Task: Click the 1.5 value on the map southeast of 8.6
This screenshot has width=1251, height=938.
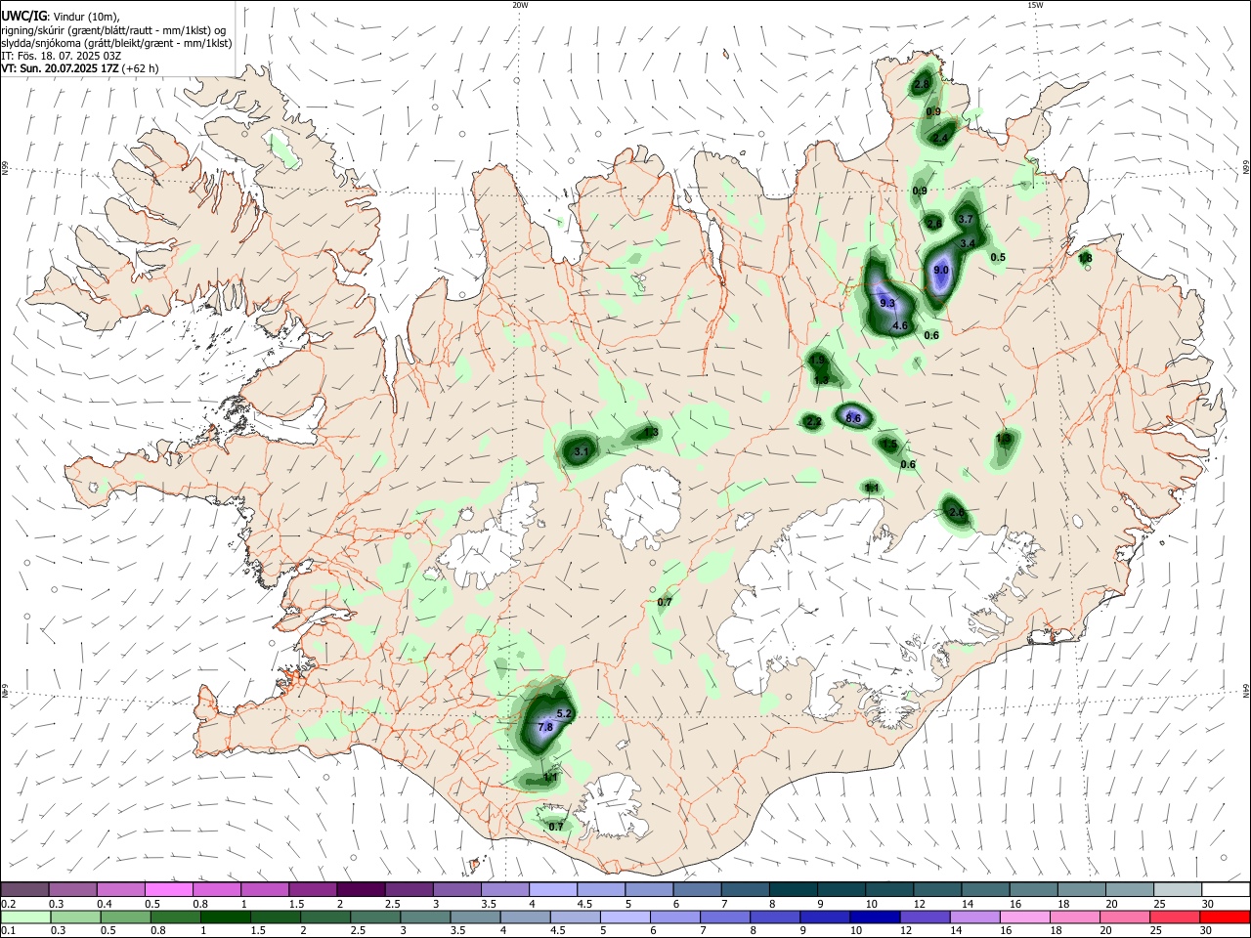Action: 889,445
